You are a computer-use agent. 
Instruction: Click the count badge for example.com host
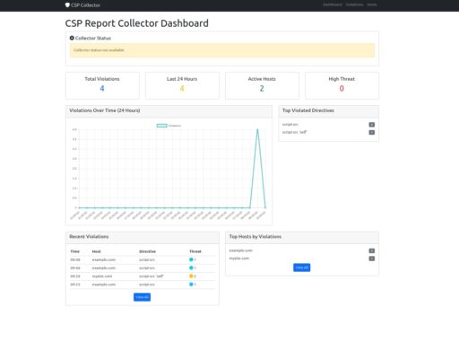[372, 250]
